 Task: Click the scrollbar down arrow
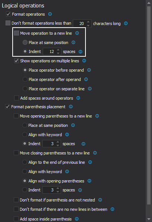[x=149, y=219]
